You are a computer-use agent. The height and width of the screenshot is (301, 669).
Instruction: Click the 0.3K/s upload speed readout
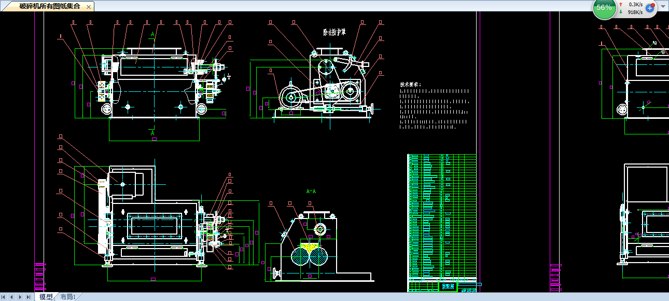pyautogui.click(x=636, y=4)
